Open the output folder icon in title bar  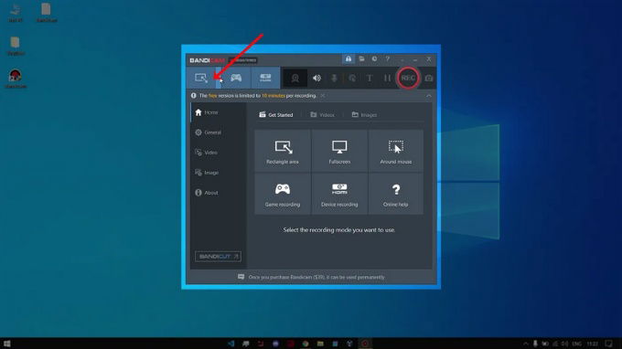click(362, 59)
